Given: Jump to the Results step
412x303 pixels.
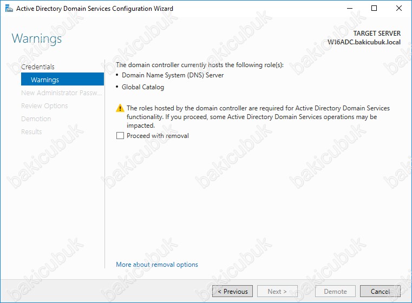Looking at the screenshot, I should pos(31,131).
